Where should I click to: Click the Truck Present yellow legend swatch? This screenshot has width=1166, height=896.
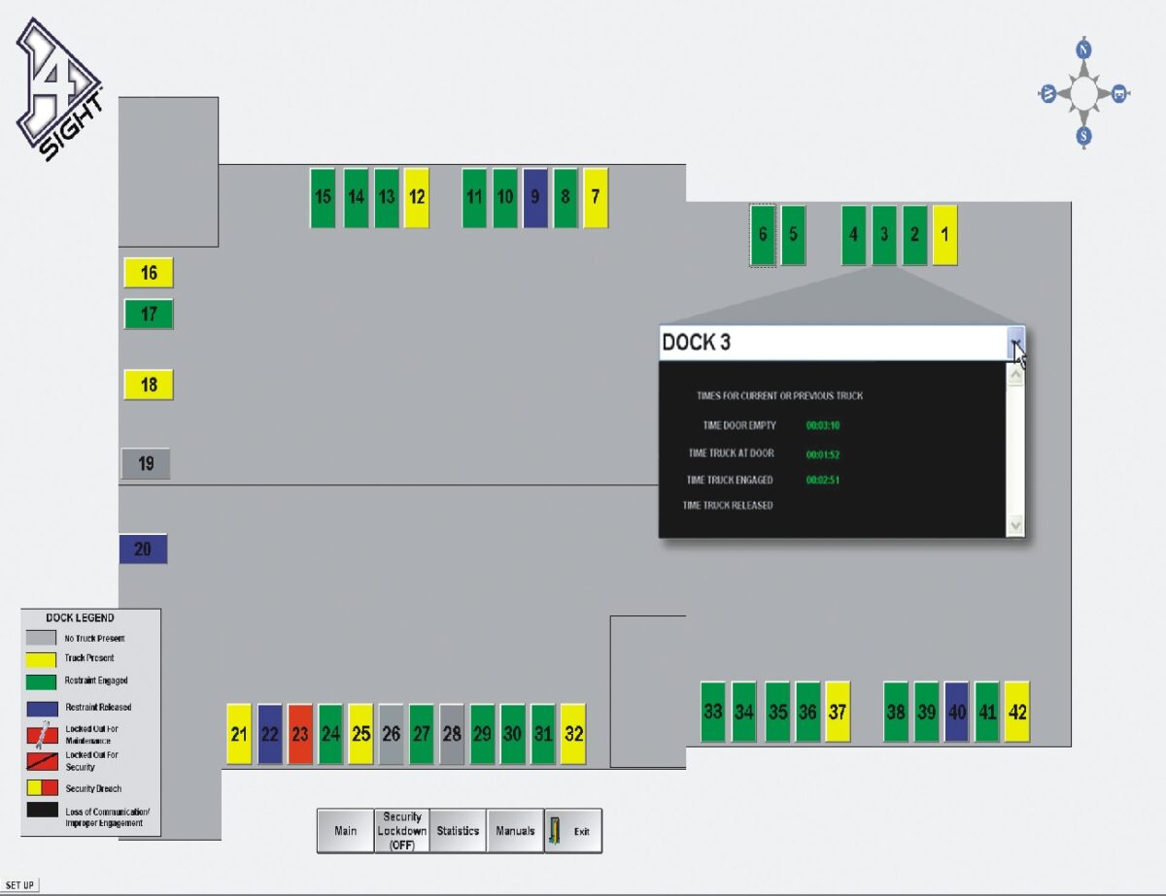[43, 659]
